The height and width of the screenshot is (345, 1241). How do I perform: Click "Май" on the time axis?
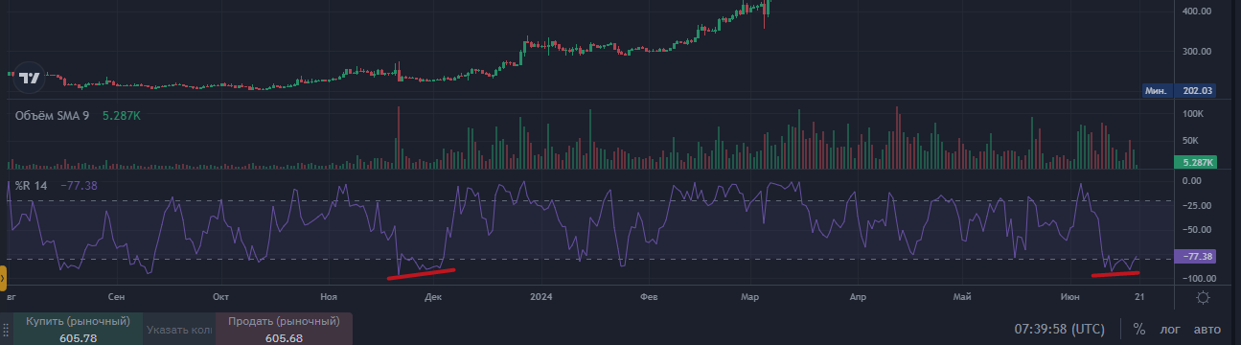(963, 297)
